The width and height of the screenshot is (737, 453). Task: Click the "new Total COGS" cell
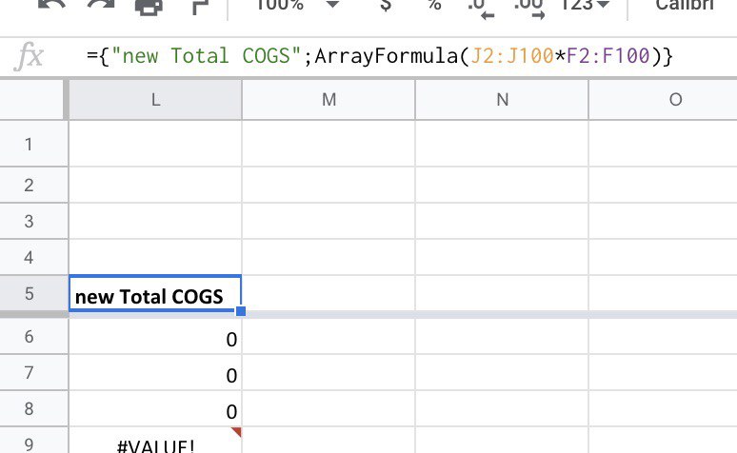(155, 296)
